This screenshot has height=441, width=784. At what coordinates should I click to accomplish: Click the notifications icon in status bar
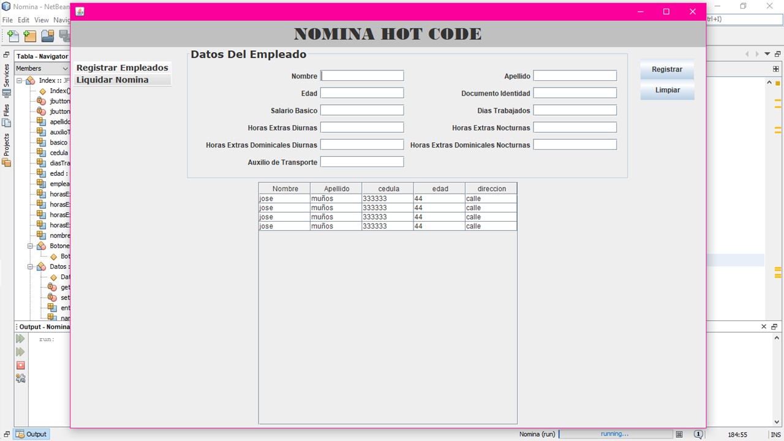point(698,434)
